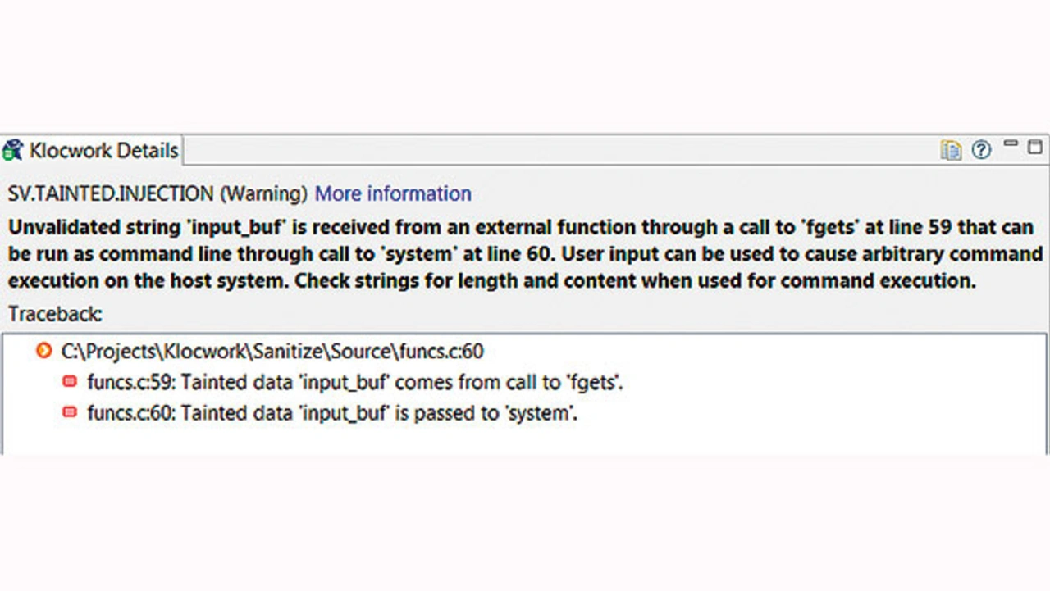Switch to the Klocwork Details tab
This screenshot has width=1050, height=591.
pyautogui.click(x=103, y=151)
